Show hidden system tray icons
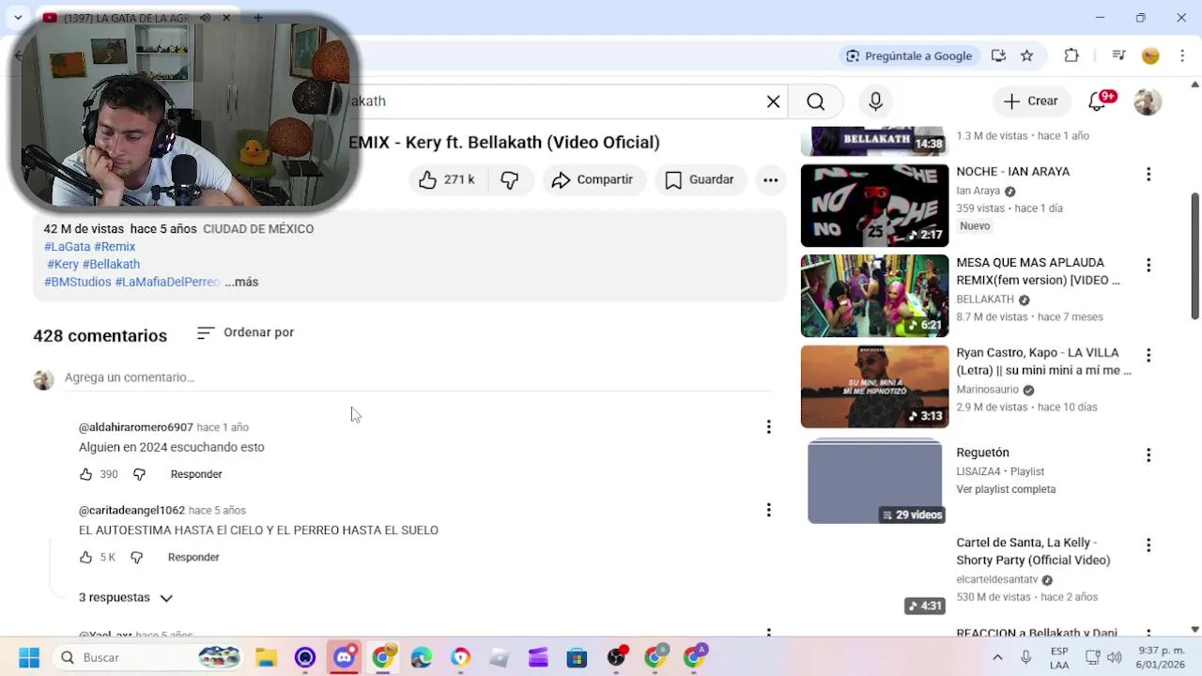This screenshot has width=1202, height=676. (x=997, y=657)
